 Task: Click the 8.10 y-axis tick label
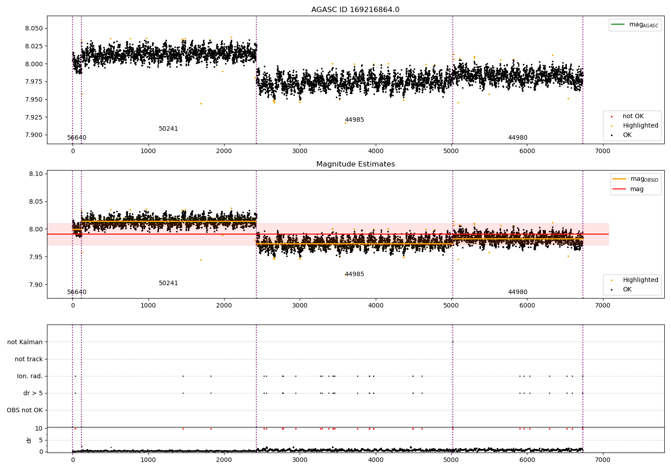pos(36,174)
